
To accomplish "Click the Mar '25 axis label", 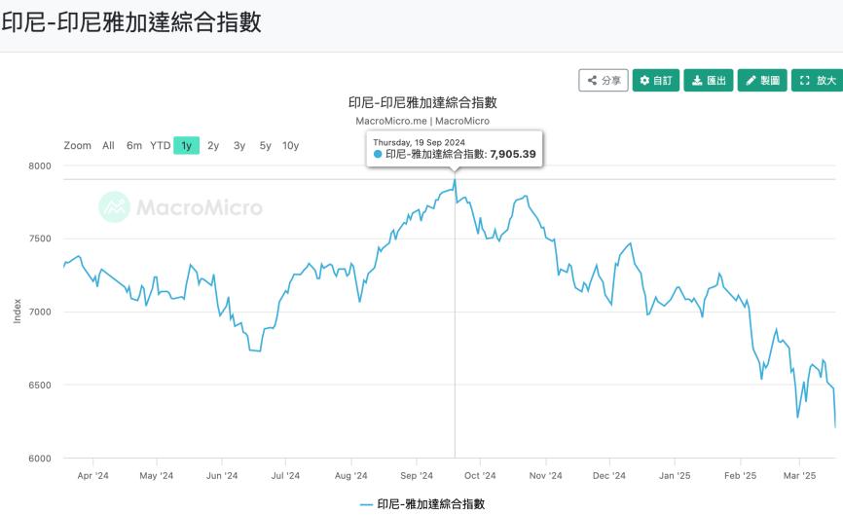I will click(x=799, y=476).
